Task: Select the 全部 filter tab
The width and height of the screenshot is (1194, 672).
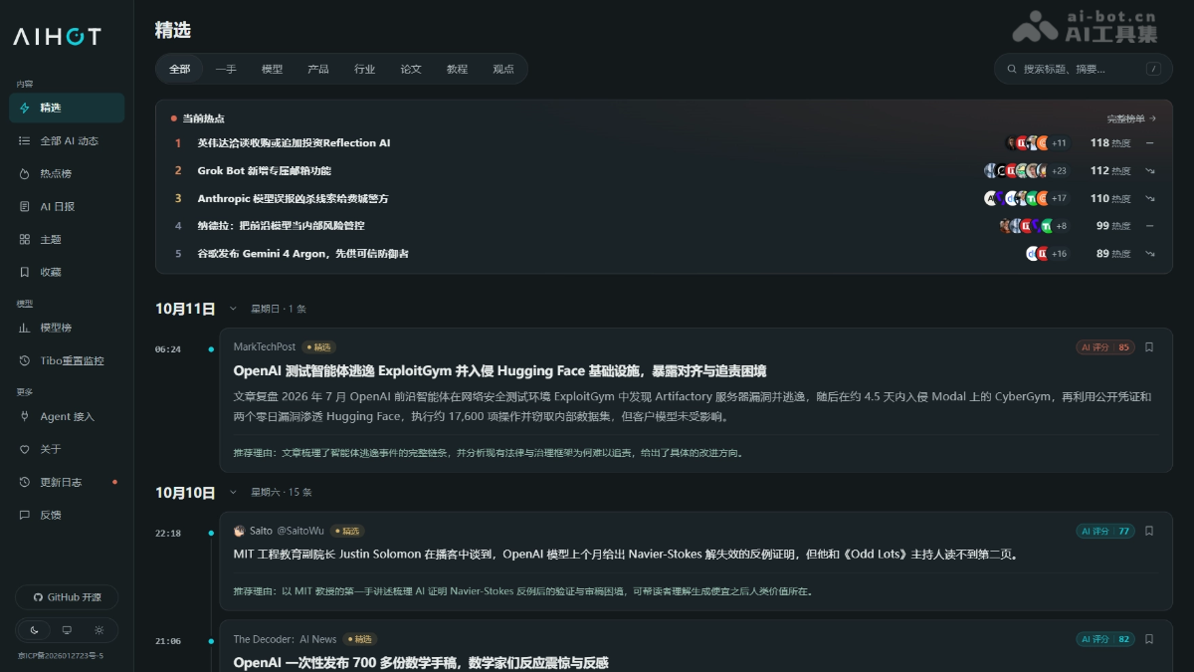Action: click(179, 69)
